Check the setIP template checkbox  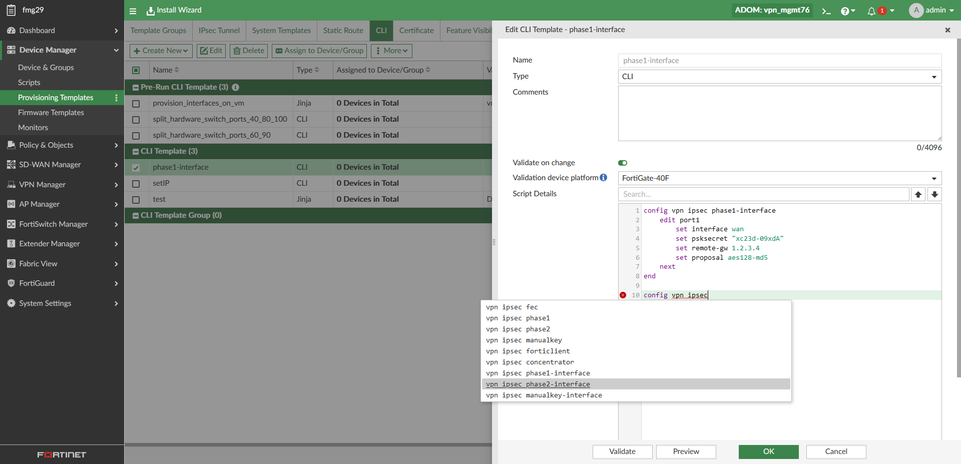click(x=136, y=184)
